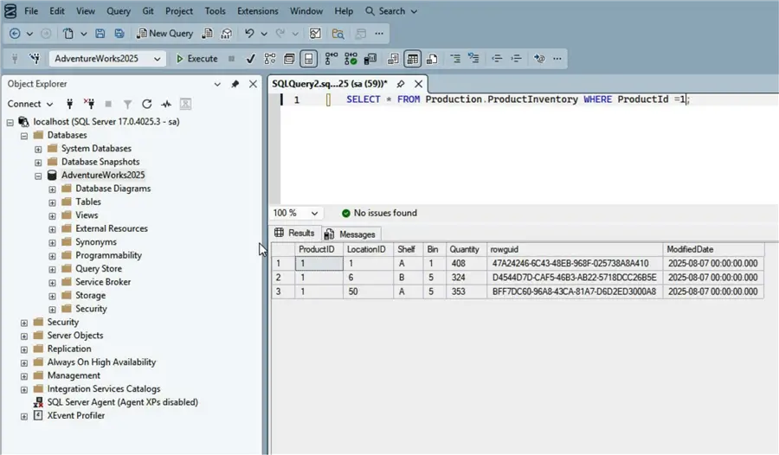Switch to the Results tab
The height and width of the screenshot is (455, 779).
pyautogui.click(x=295, y=233)
